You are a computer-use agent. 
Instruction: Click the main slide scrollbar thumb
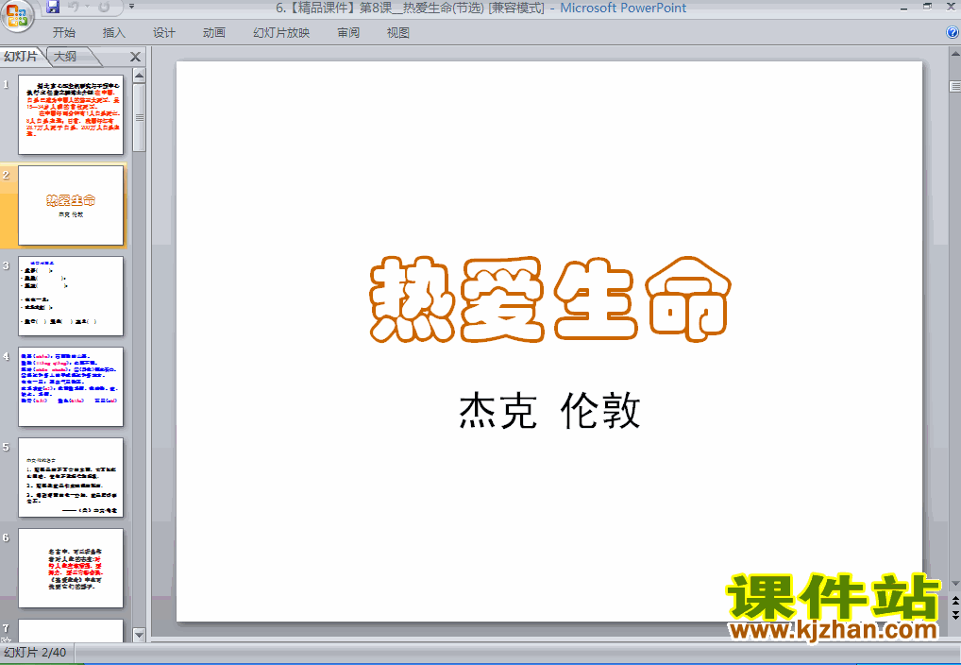[x=955, y=87]
